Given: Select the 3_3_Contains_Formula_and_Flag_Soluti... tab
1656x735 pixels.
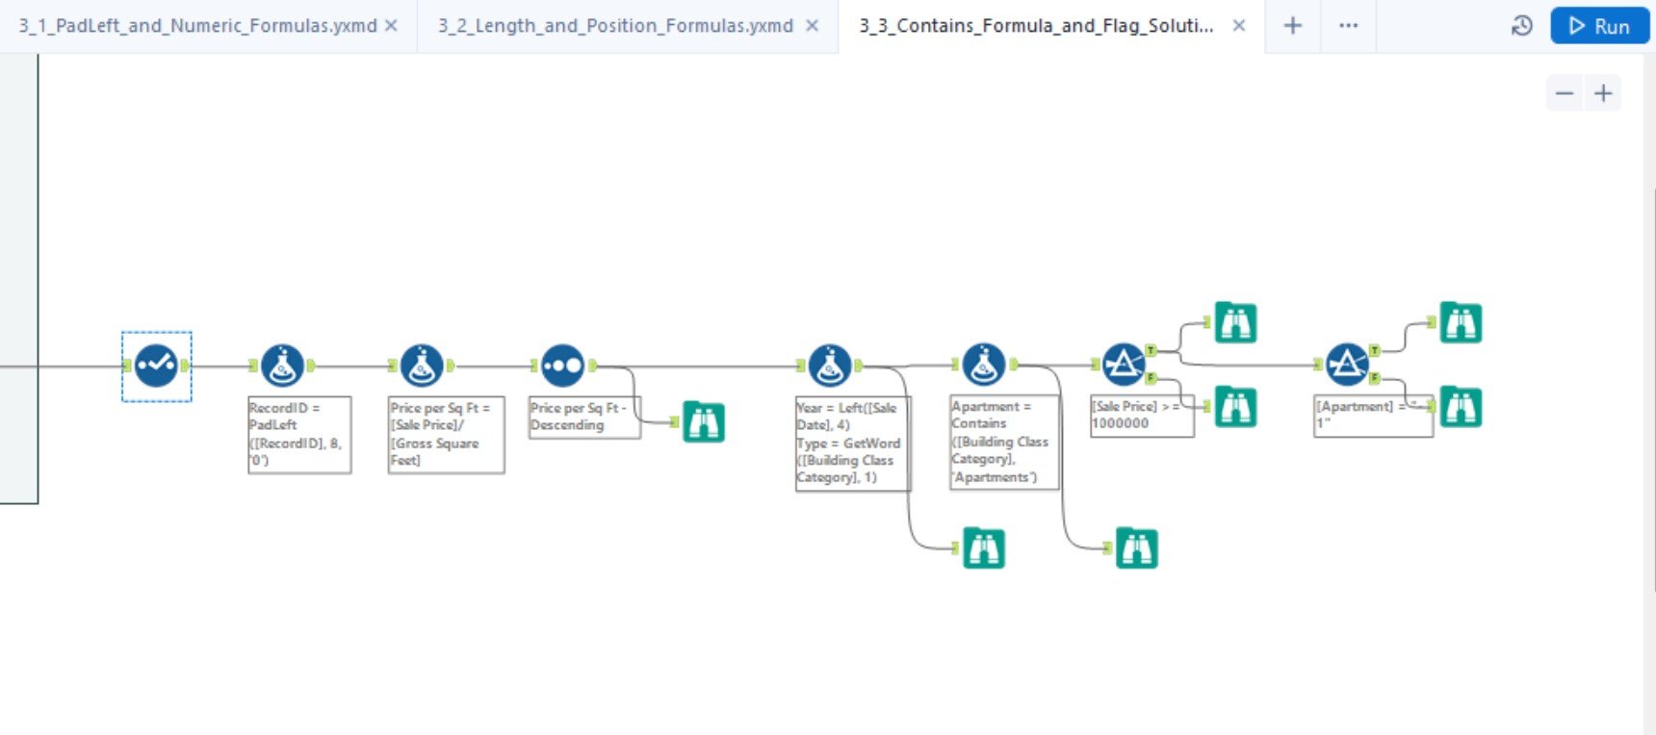Looking at the screenshot, I should (1036, 26).
